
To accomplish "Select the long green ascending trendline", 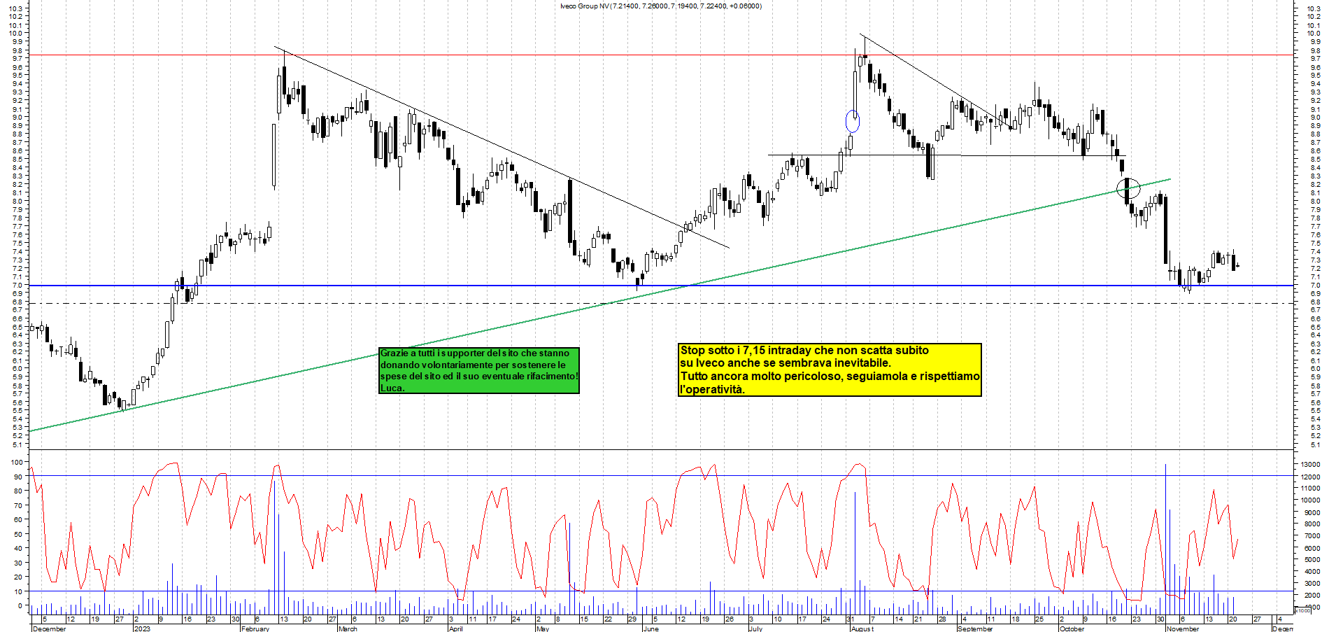I will tap(600, 305).
